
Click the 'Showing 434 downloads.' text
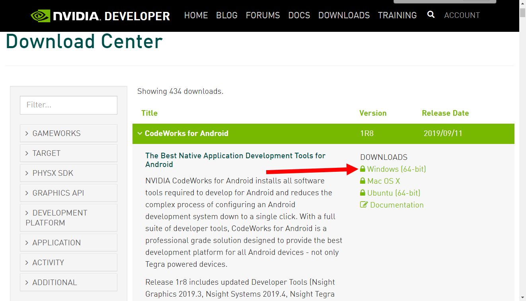coord(180,91)
